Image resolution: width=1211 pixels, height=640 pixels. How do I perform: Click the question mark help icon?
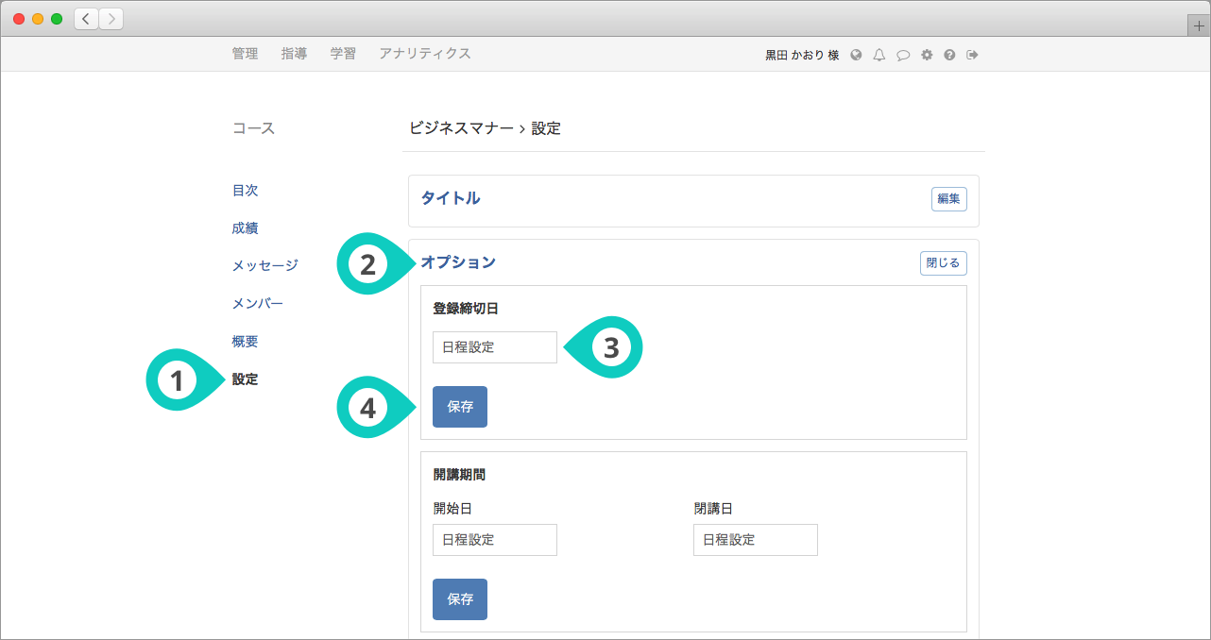point(949,55)
